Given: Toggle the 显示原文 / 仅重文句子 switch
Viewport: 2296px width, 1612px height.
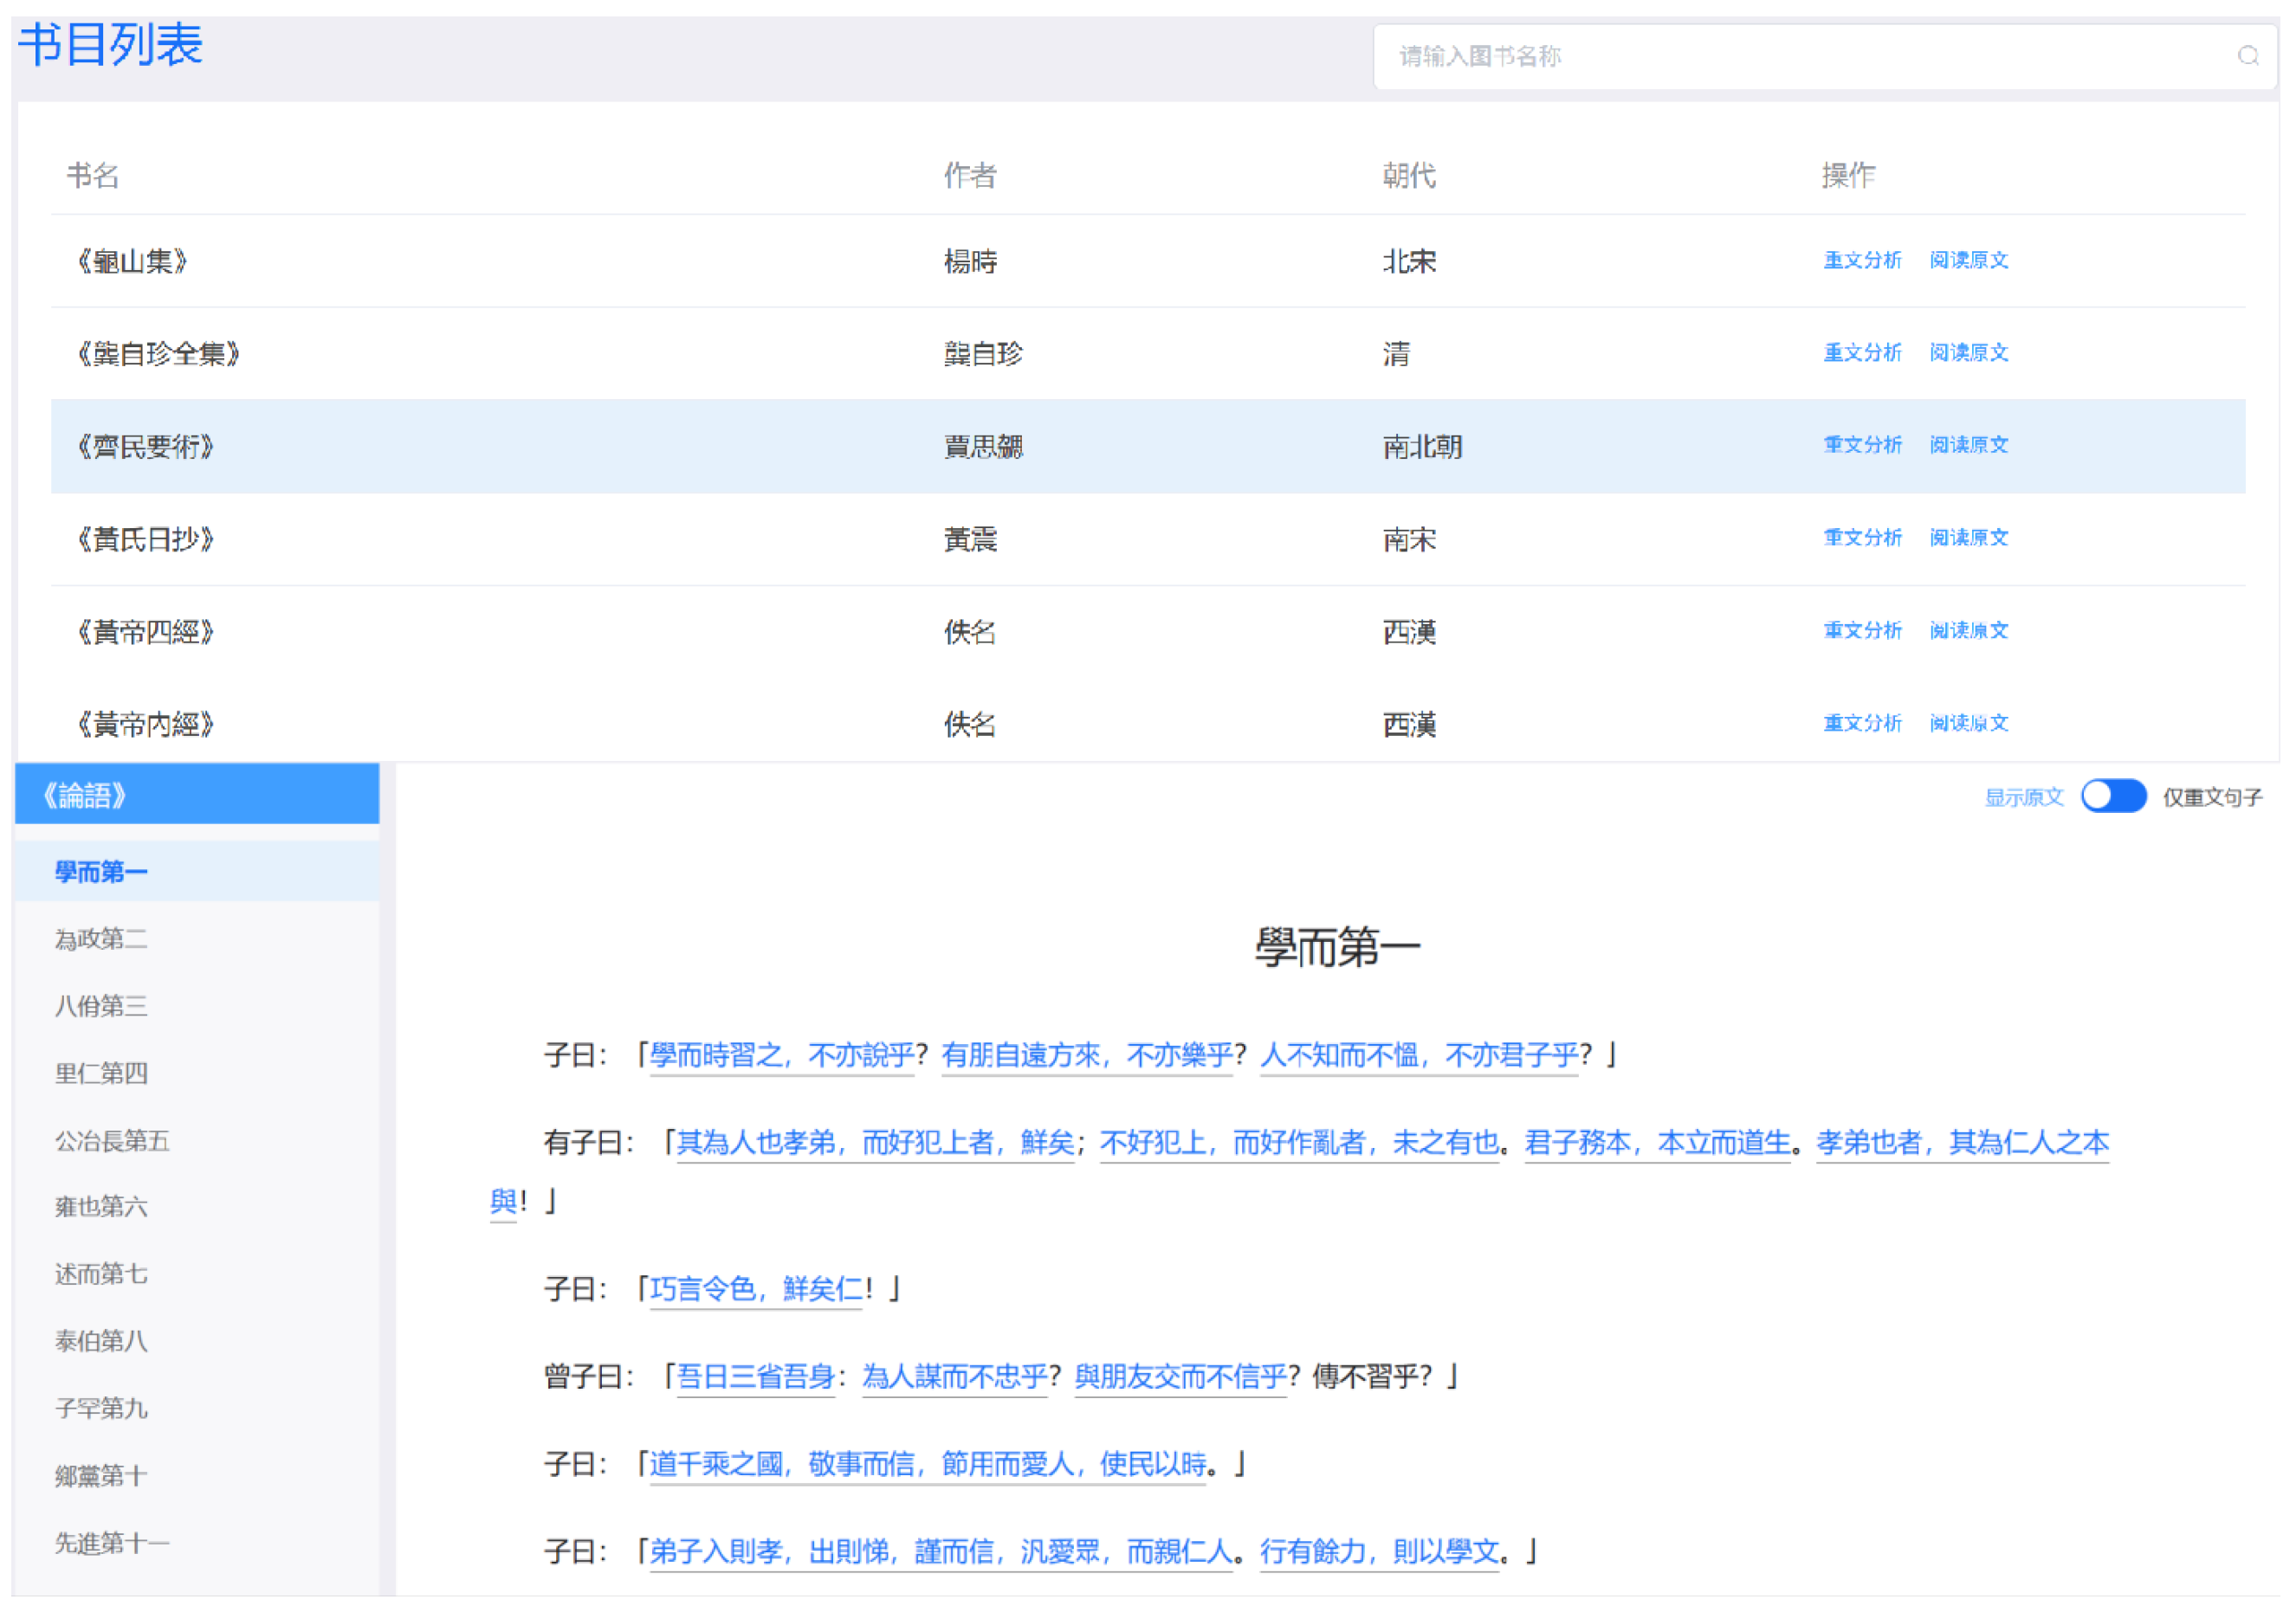Looking at the screenshot, I should [2112, 796].
